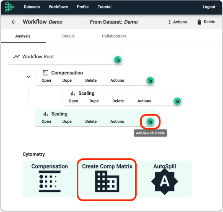Image resolution: width=223 pixels, height=212 pixels.
Task: Go back using the left arrow
Action: pos(14,22)
